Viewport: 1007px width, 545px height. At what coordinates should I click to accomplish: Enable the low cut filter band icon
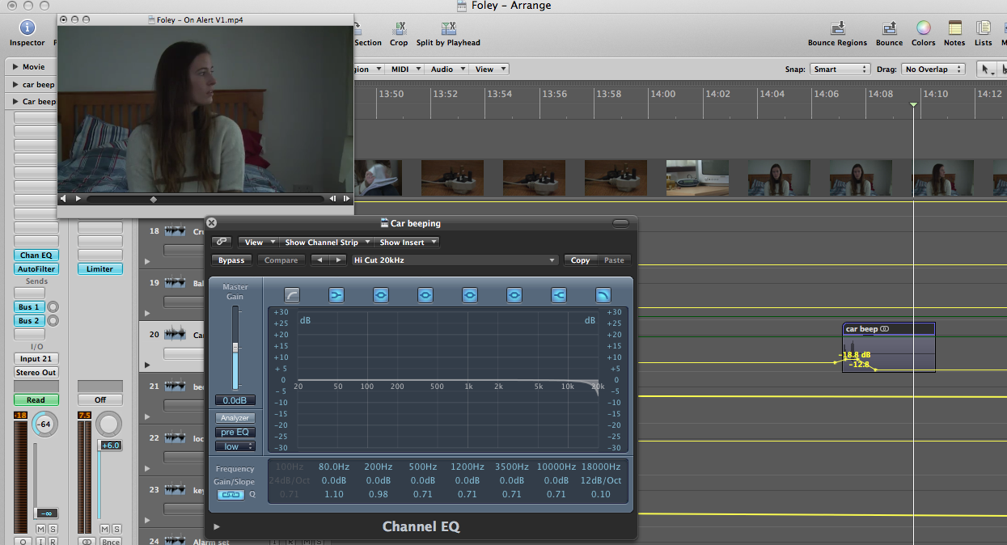pos(292,296)
